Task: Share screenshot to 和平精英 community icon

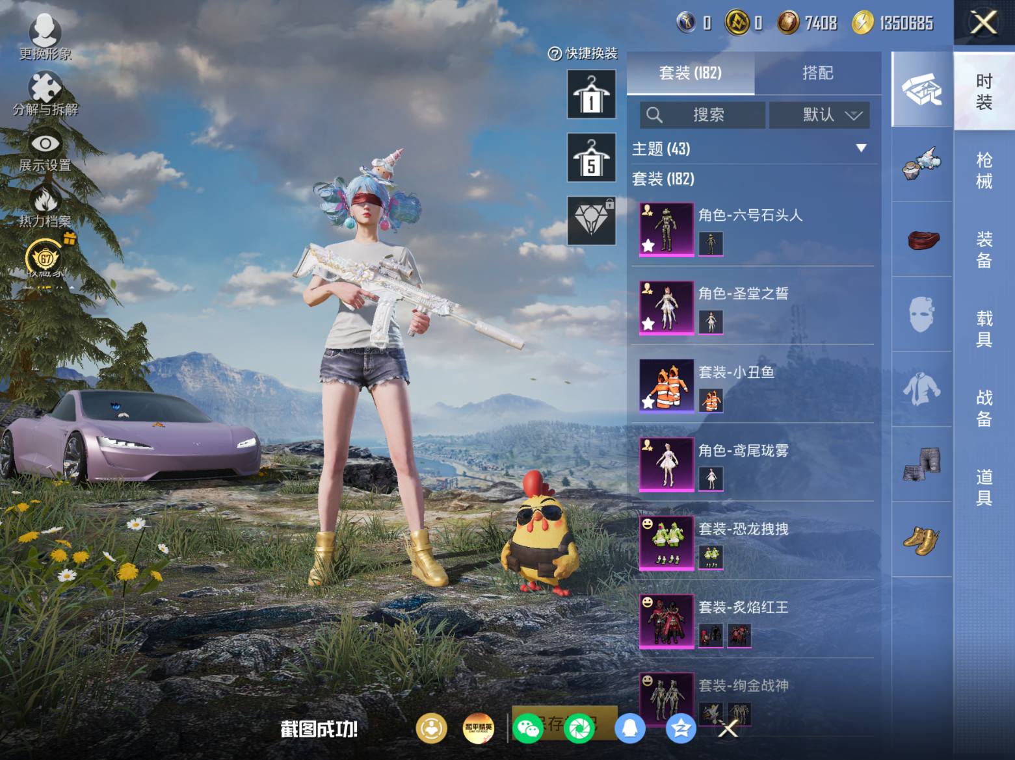Action: (x=478, y=728)
